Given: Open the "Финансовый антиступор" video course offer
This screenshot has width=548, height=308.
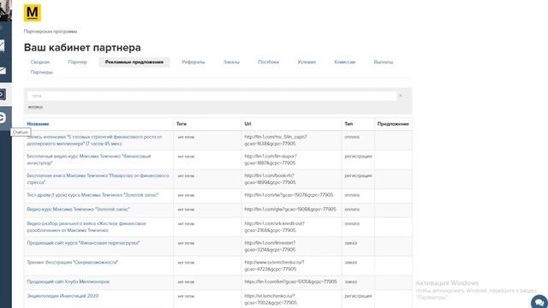Looking at the screenshot, I should [89, 160].
